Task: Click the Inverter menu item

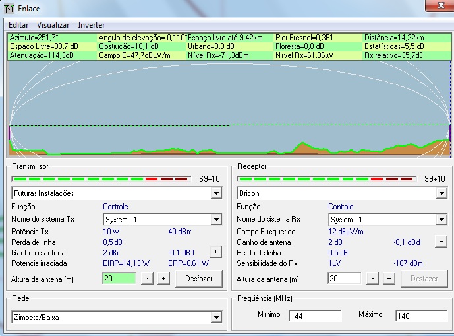Action: [x=91, y=24]
